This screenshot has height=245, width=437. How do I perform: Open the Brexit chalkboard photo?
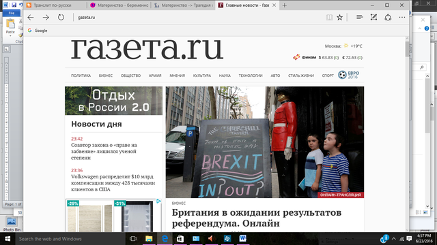point(265,142)
